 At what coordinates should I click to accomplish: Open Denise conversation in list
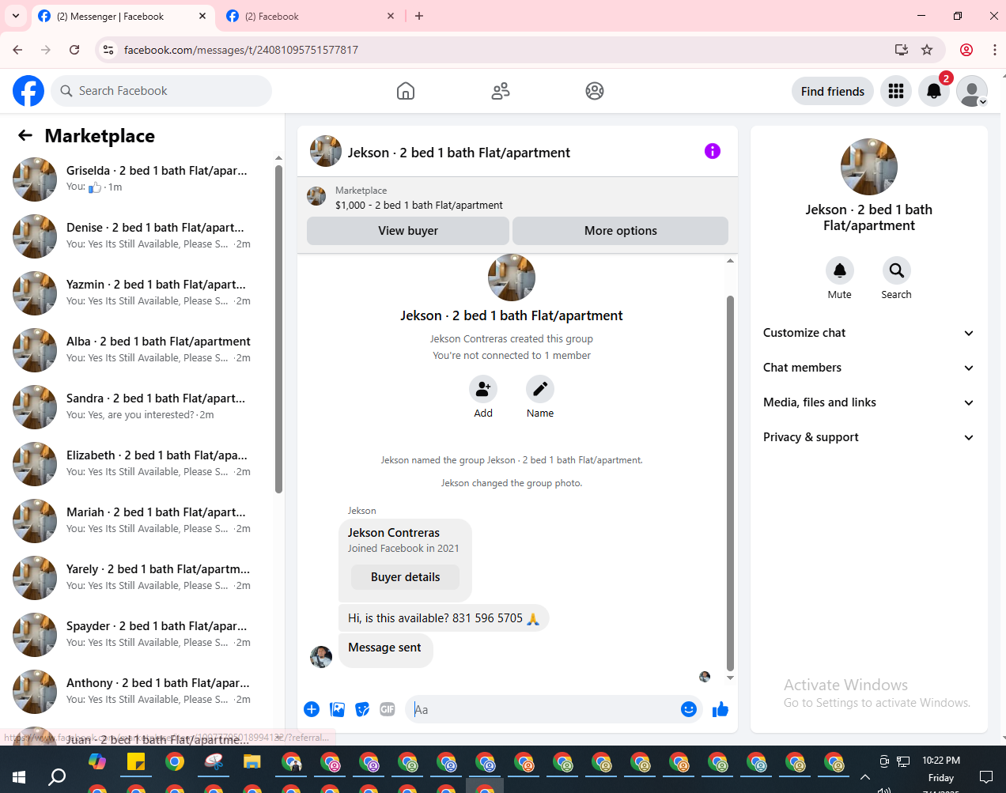(x=140, y=236)
